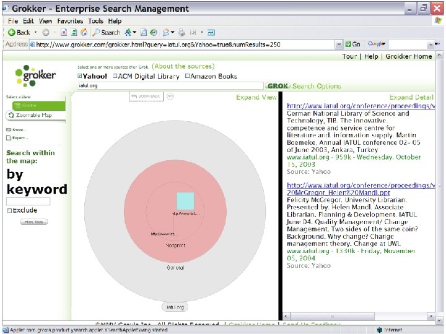Click the Print icon
This screenshot has width=446, height=334.
click(x=181, y=33)
